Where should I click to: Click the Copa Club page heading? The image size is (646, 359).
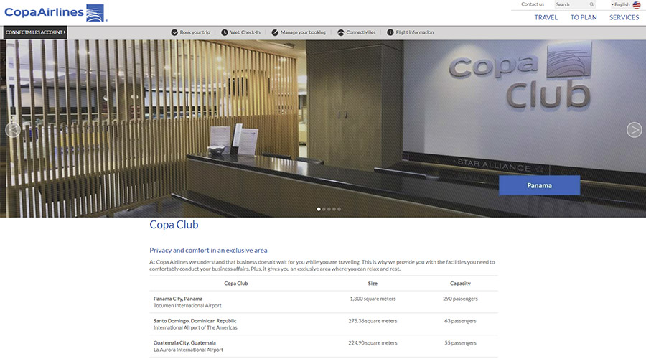[174, 225]
